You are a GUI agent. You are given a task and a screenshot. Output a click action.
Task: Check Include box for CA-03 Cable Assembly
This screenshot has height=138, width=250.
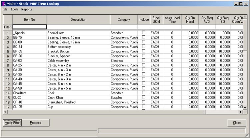tap(144, 60)
